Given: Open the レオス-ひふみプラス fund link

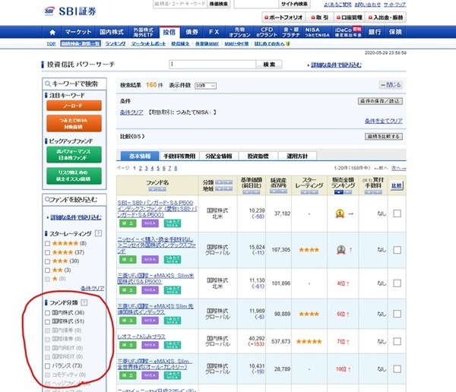Looking at the screenshot, I should (141, 337).
